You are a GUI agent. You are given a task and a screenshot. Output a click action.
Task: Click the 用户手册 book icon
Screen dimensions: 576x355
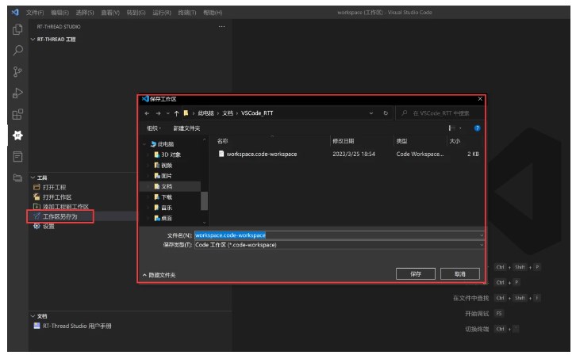36,326
